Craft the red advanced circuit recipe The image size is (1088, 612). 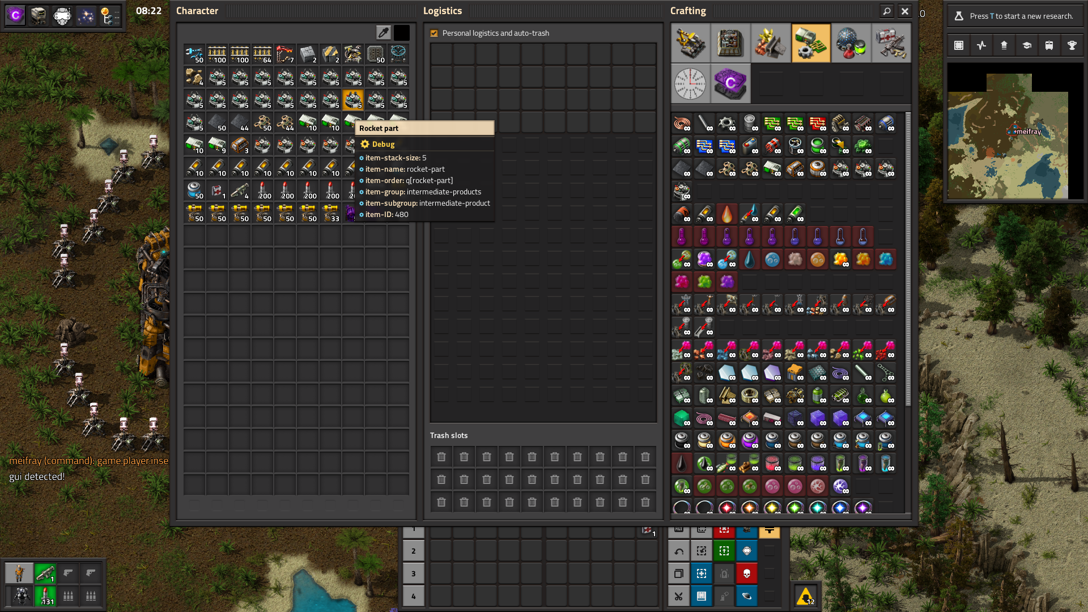818,123
